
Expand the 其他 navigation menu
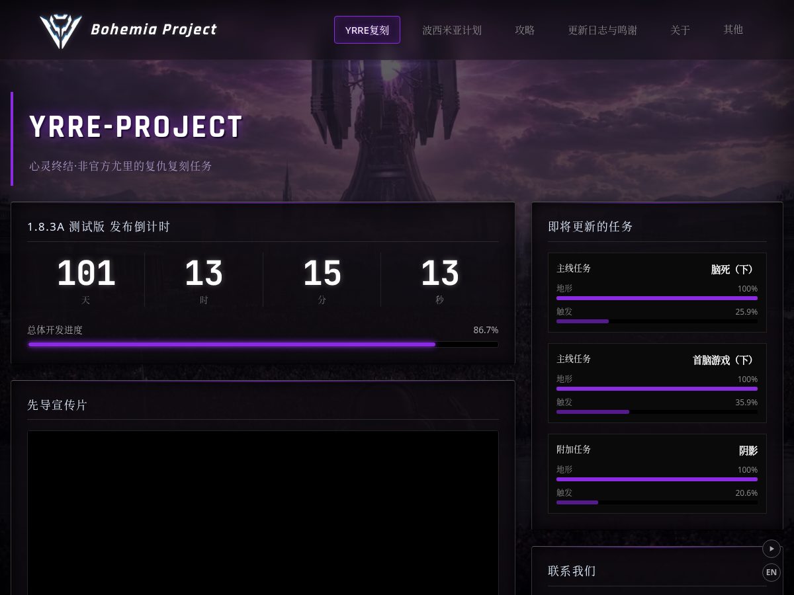click(x=733, y=29)
